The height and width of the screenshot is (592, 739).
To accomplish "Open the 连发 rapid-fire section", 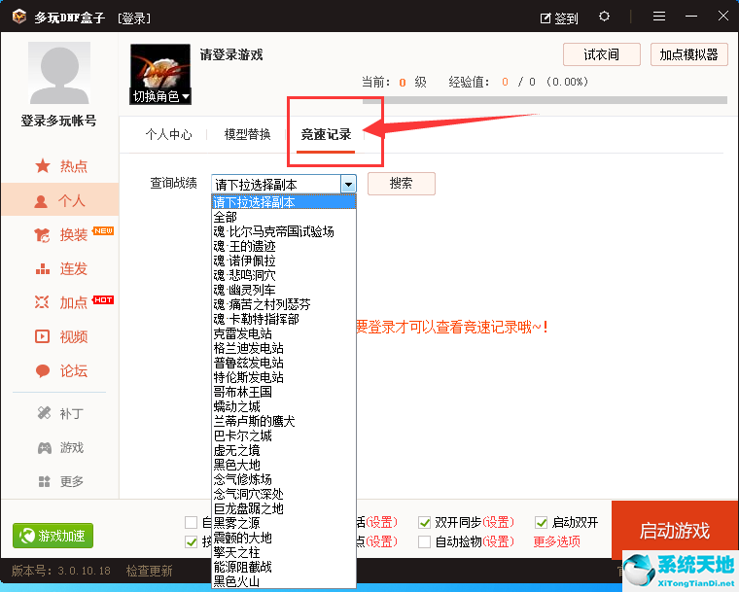I will tap(61, 268).
